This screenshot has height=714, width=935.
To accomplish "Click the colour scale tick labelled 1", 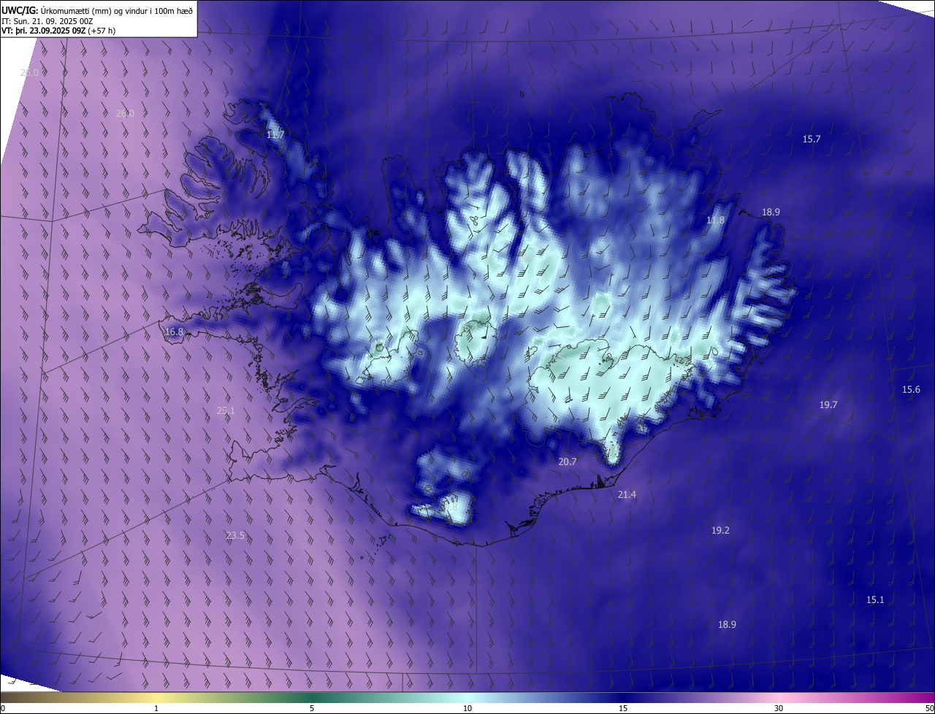I will click(156, 708).
